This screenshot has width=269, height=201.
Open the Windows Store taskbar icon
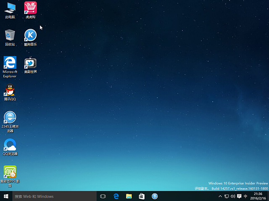coord(142,196)
